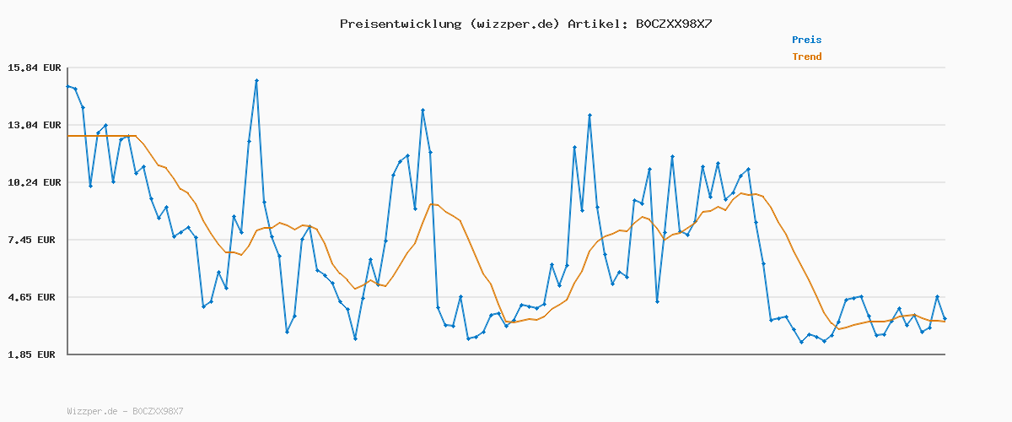Click the 15.84 EUR axis label
Viewport: 1012px width, 422px height.
coord(34,68)
